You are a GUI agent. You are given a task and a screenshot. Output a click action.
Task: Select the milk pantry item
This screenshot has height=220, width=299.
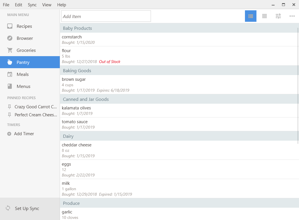point(179,189)
